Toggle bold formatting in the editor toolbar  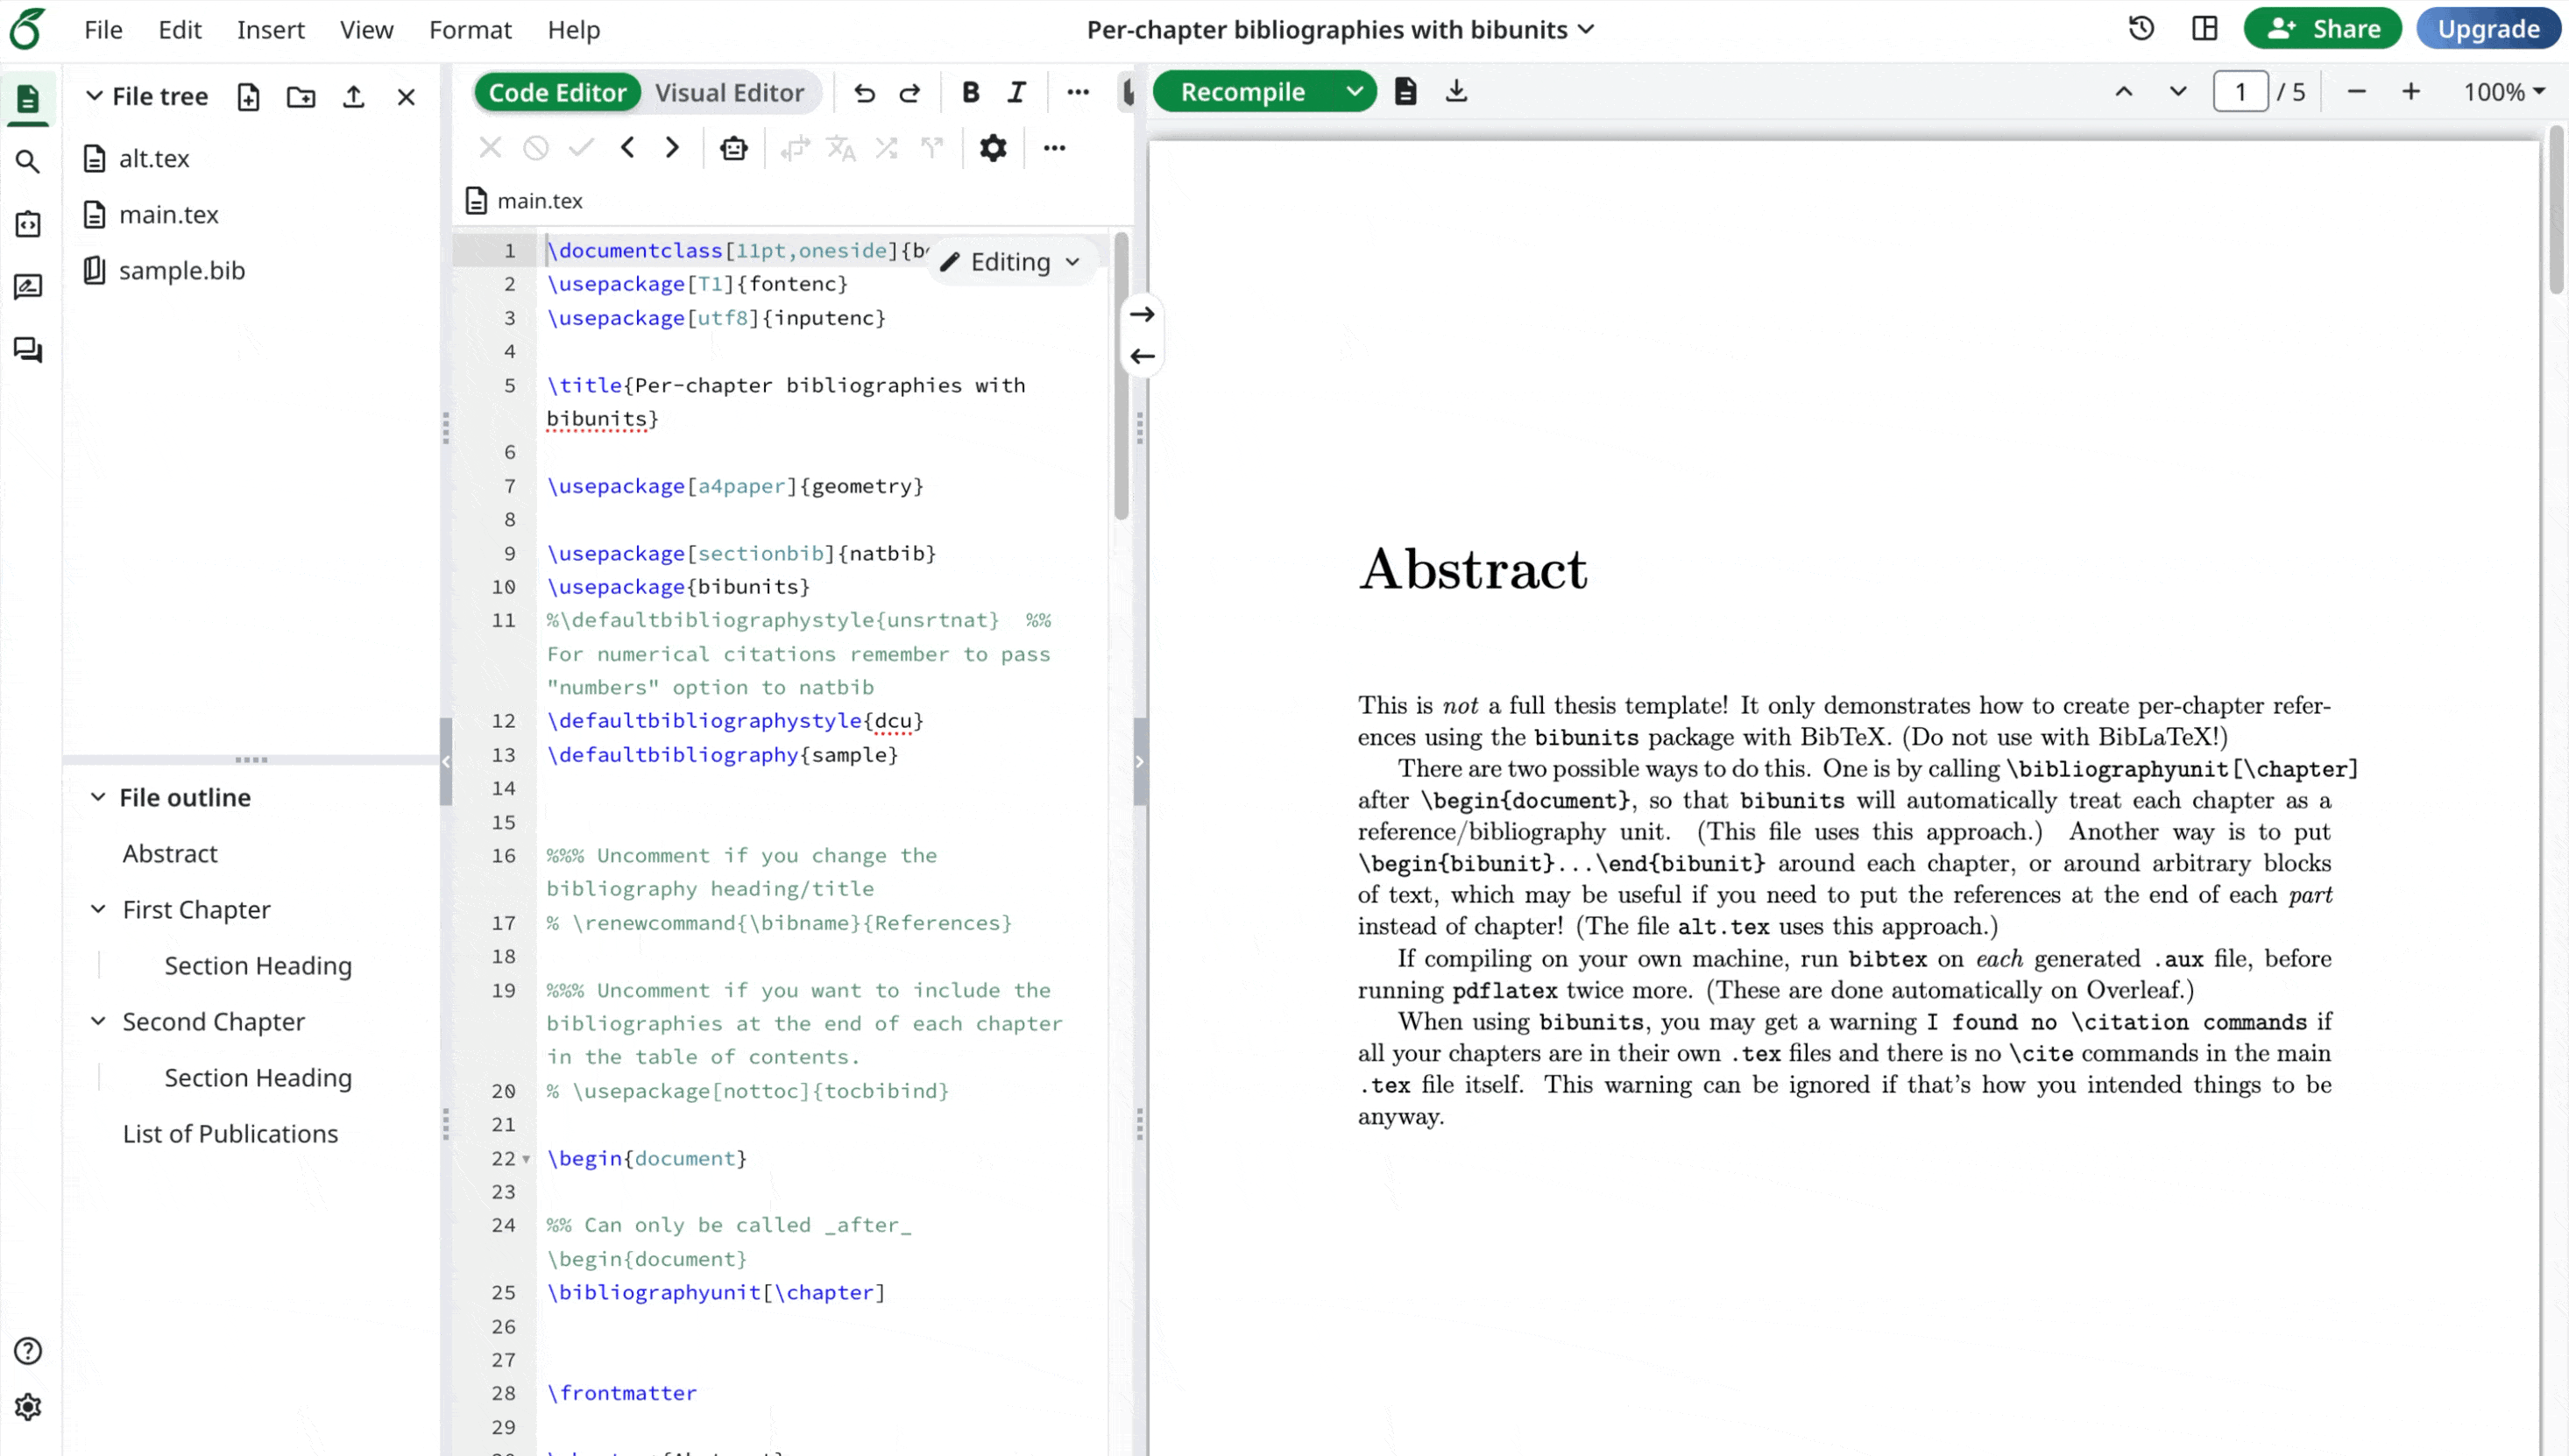[970, 92]
